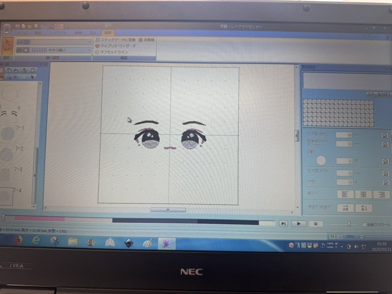Click the clock showing 15:55
The width and height of the screenshot is (392, 294).
click(x=381, y=244)
